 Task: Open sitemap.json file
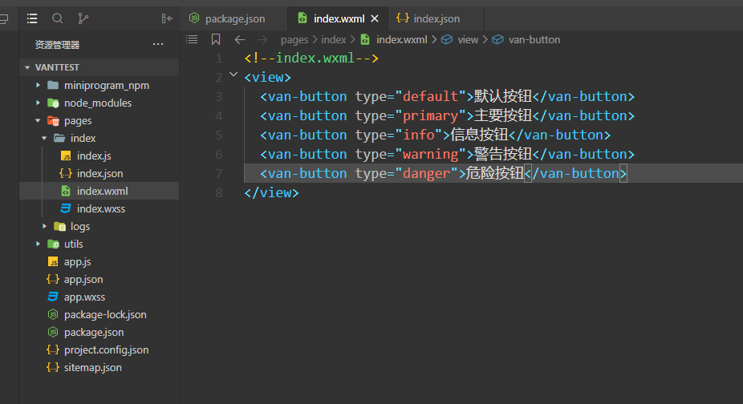(x=92, y=368)
